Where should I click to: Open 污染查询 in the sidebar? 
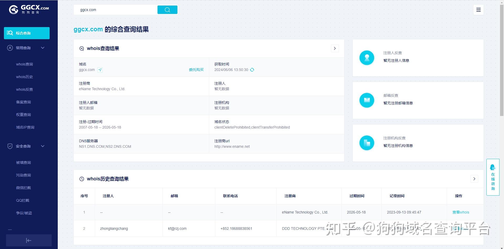pyautogui.click(x=23, y=175)
